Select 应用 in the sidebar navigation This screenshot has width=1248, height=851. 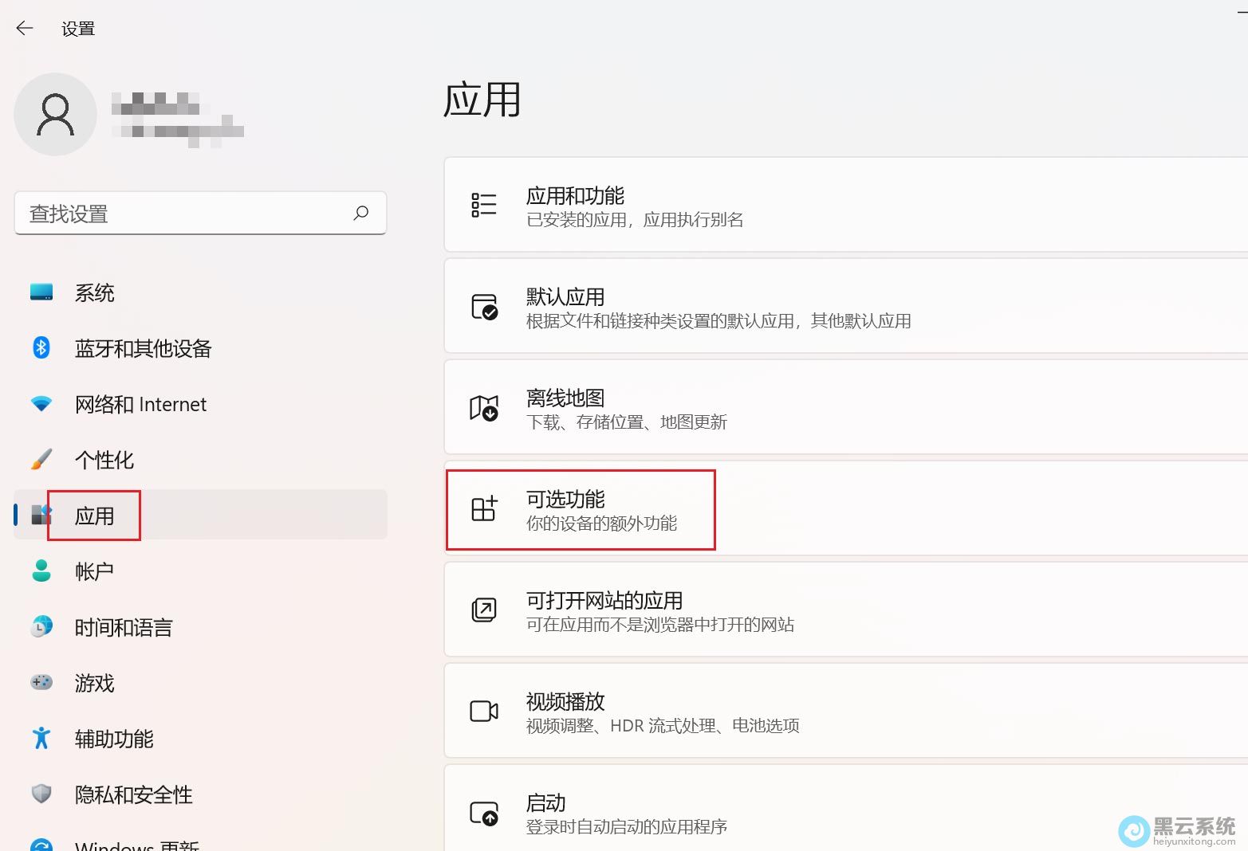(x=94, y=515)
